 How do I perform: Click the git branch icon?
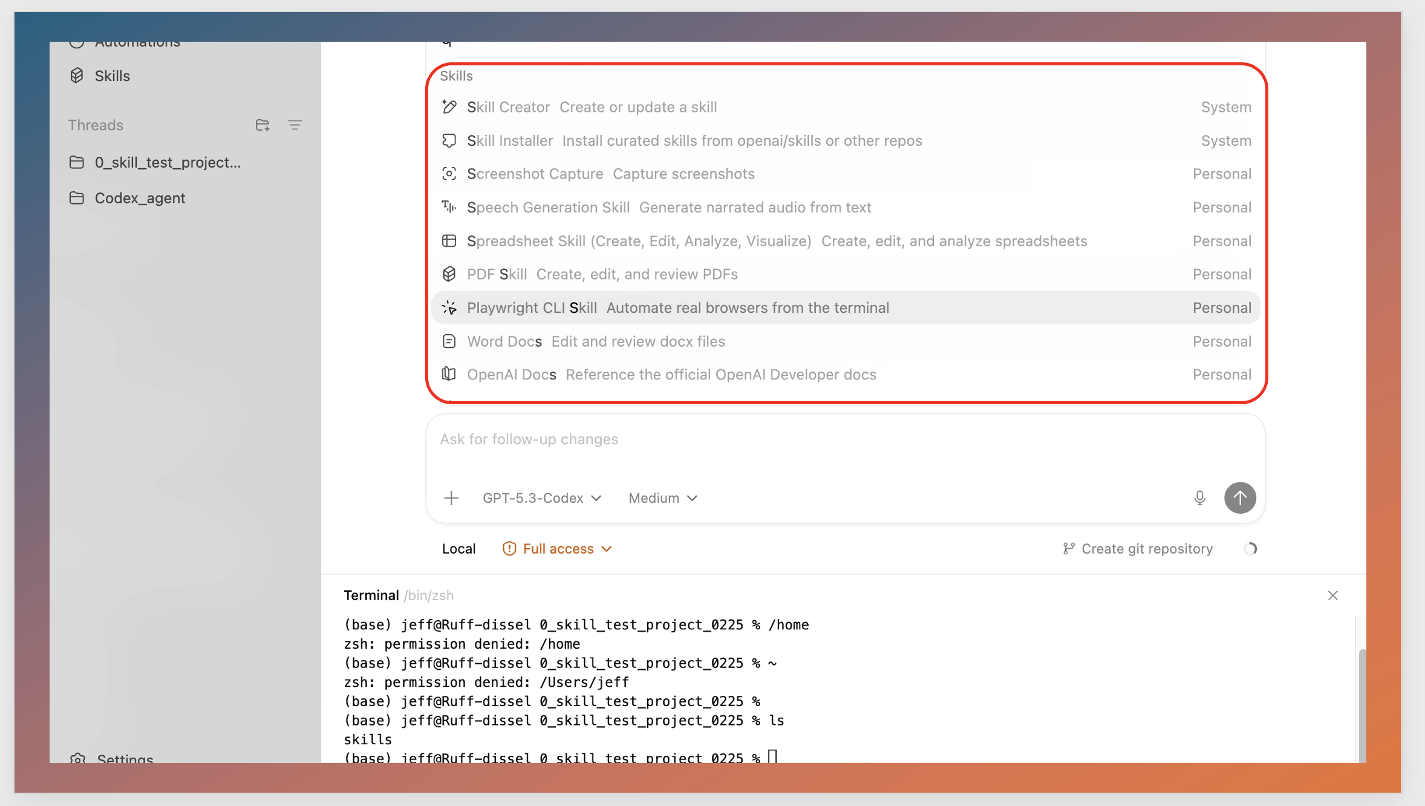(x=1069, y=549)
